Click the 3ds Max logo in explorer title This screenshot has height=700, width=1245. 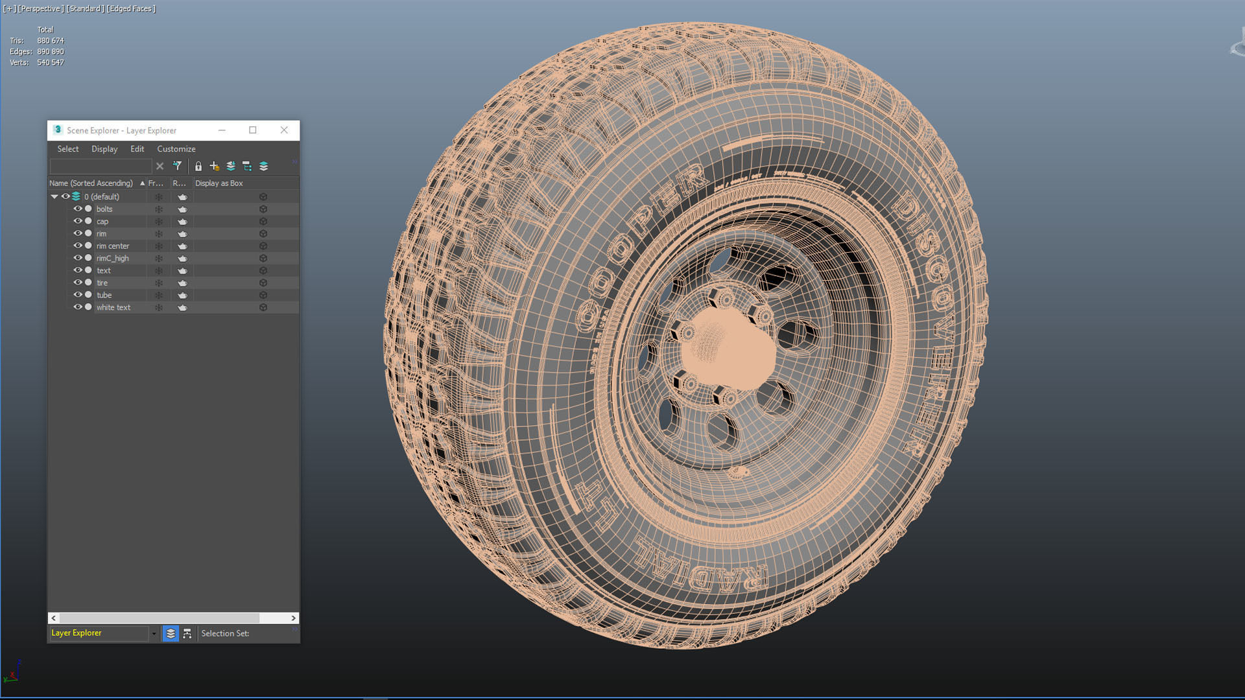58,130
